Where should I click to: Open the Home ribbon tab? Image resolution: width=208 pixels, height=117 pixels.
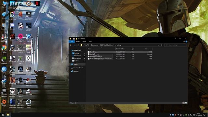[78, 42]
